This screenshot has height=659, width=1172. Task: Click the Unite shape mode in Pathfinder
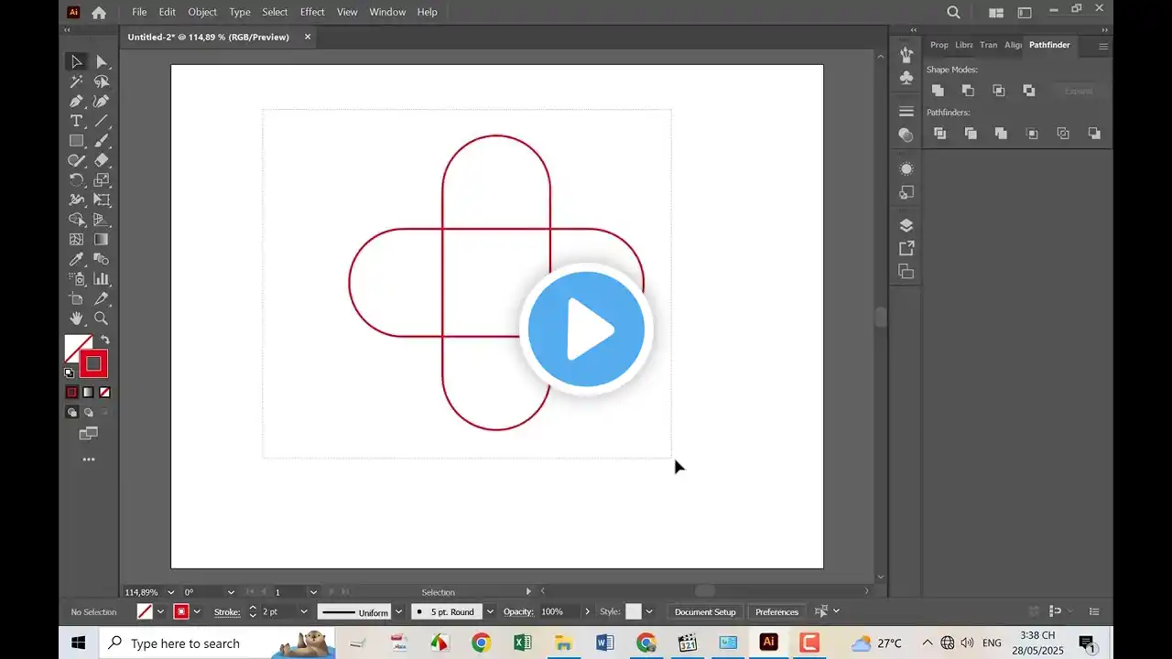point(938,90)
